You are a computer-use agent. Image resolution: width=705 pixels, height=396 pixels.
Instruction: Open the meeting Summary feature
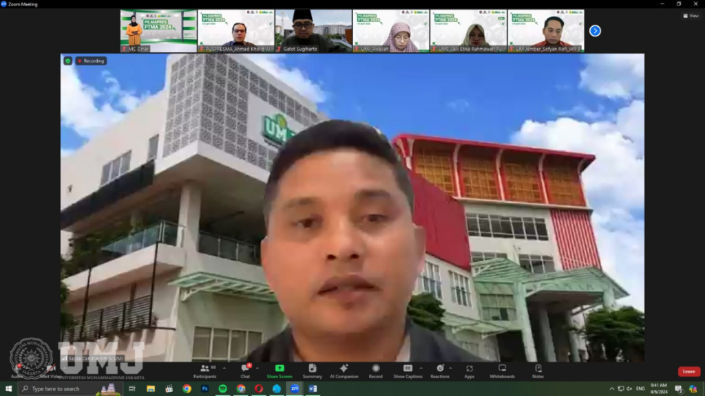pos(312,371)
